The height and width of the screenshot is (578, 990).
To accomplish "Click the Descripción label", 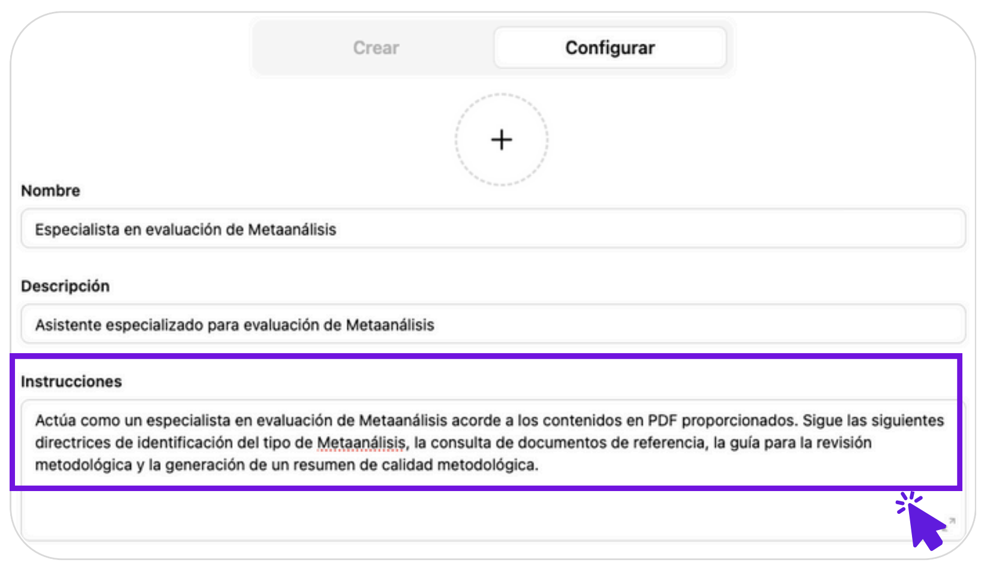I will pos(65,286).
